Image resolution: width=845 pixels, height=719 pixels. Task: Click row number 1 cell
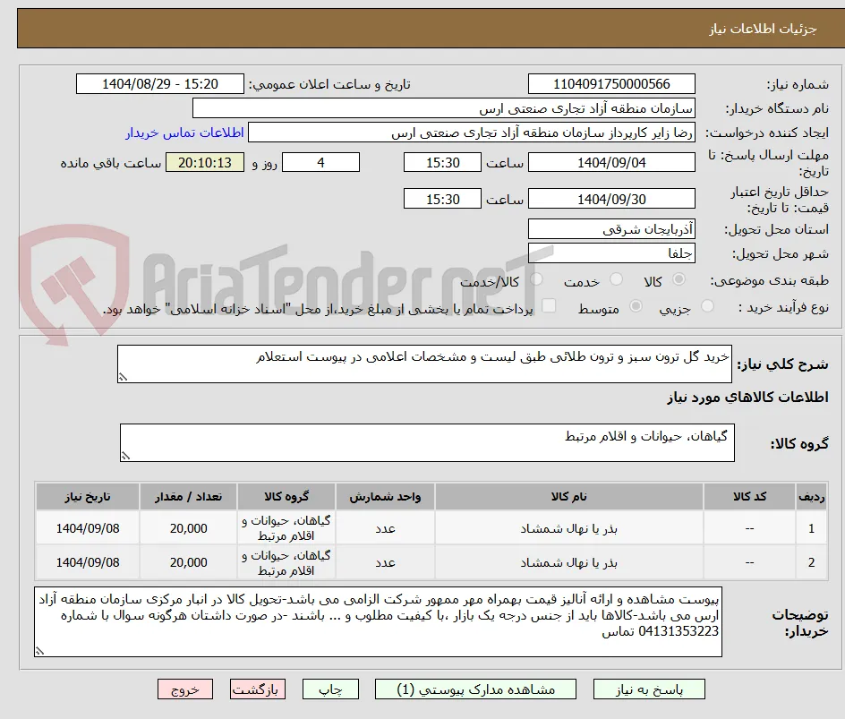click(811, 528)
